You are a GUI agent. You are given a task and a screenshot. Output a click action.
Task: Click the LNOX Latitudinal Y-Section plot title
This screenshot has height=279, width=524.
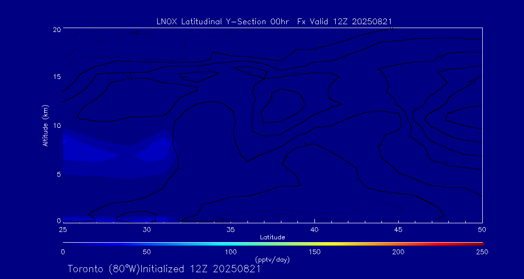click(274, 21)
